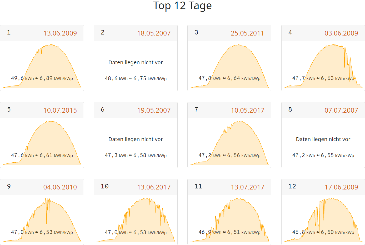
Task: Click the rank 1 yield chart thumbnail
Action: tap(42, 66)
